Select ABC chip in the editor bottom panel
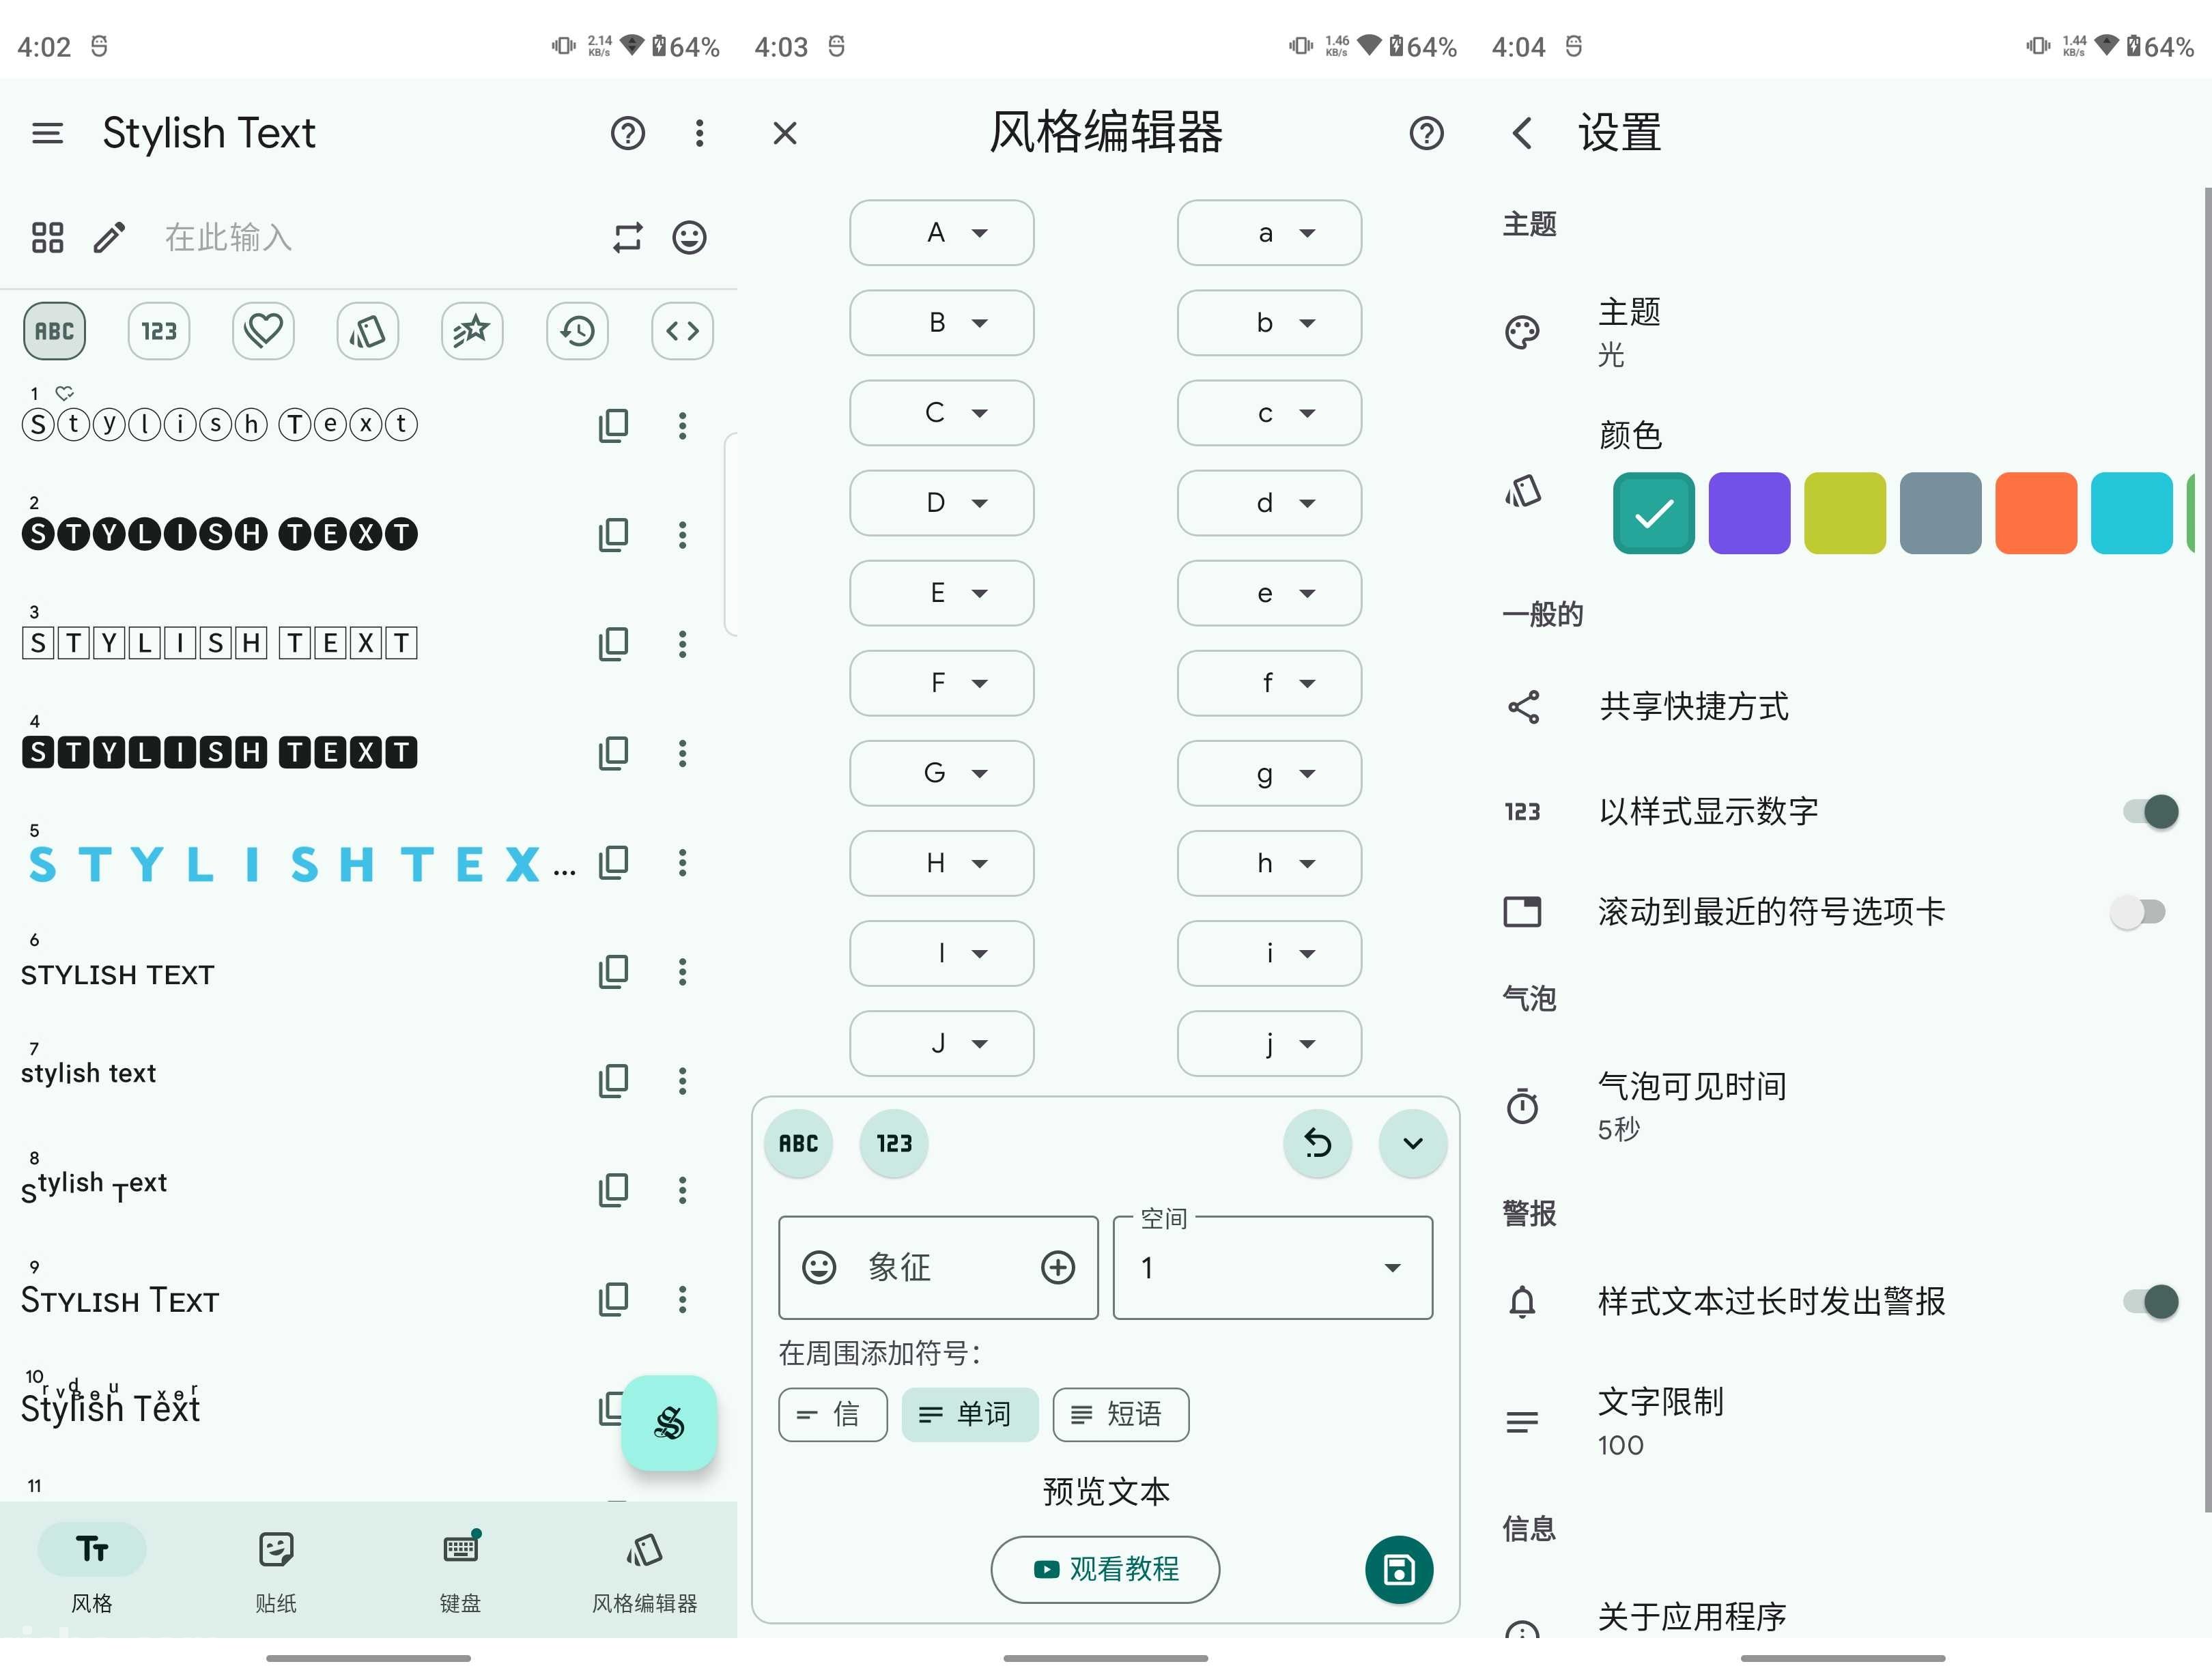The height and width of the screenshot is (1679, 2212). click(798, 1144)
